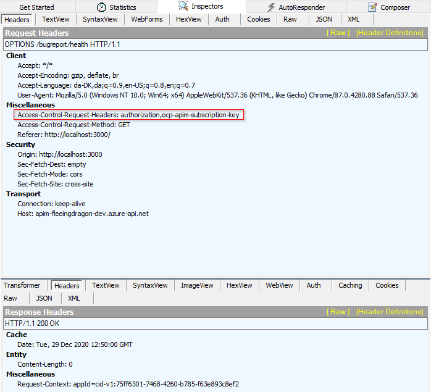Image resolution: width=431 pixels, height=392 pixels.
Task: Select request Headers inspector tab
Action: coord(17,20)
